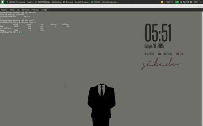Maximize the terminal window

pyautogui.click(x=198, y=6)
